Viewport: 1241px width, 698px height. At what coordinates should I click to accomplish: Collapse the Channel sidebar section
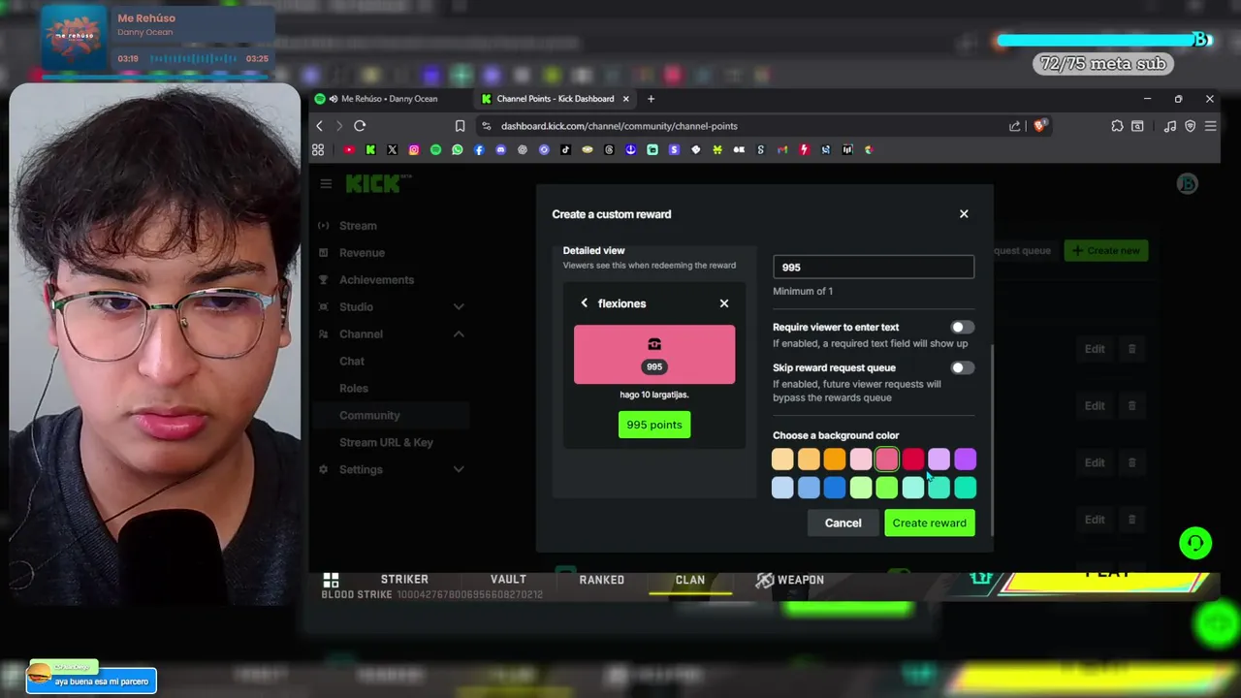click(459, 334)
